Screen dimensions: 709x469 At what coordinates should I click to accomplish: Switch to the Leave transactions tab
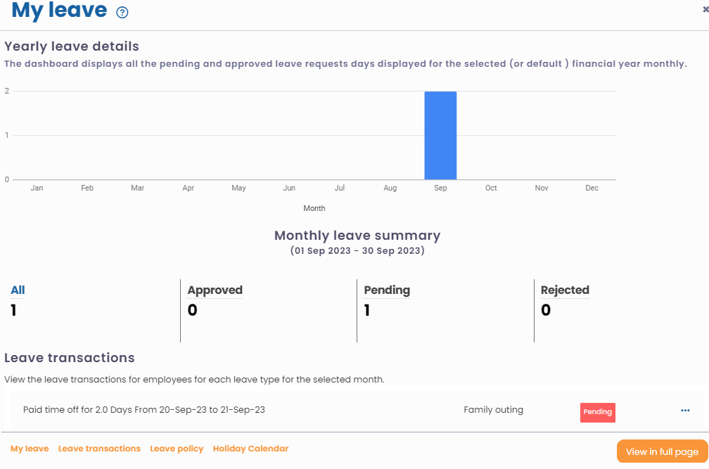click(x=99, y=448)
